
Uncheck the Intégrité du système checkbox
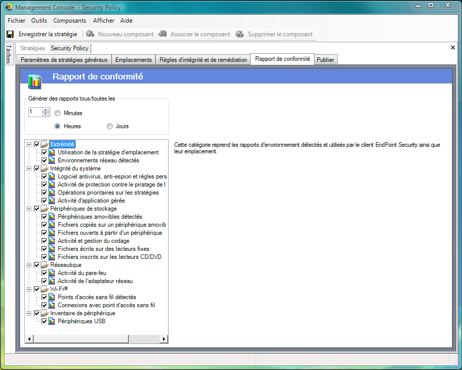point(37,168)
